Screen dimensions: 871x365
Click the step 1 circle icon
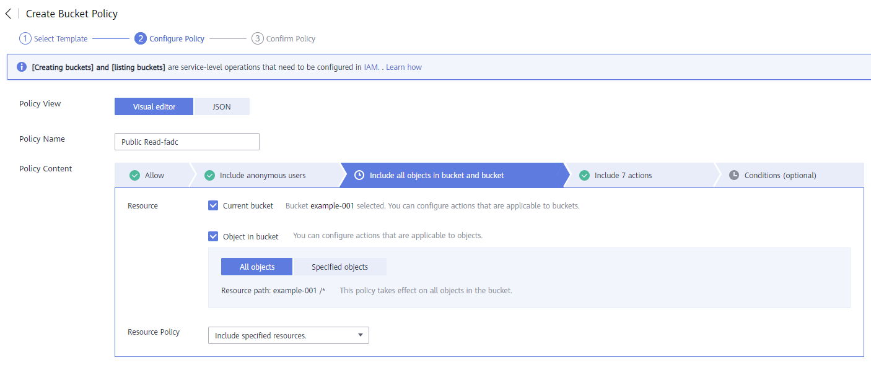point(25,38)
